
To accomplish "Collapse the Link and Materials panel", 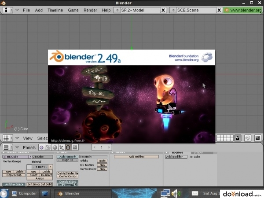I will (x=4, y=152).
